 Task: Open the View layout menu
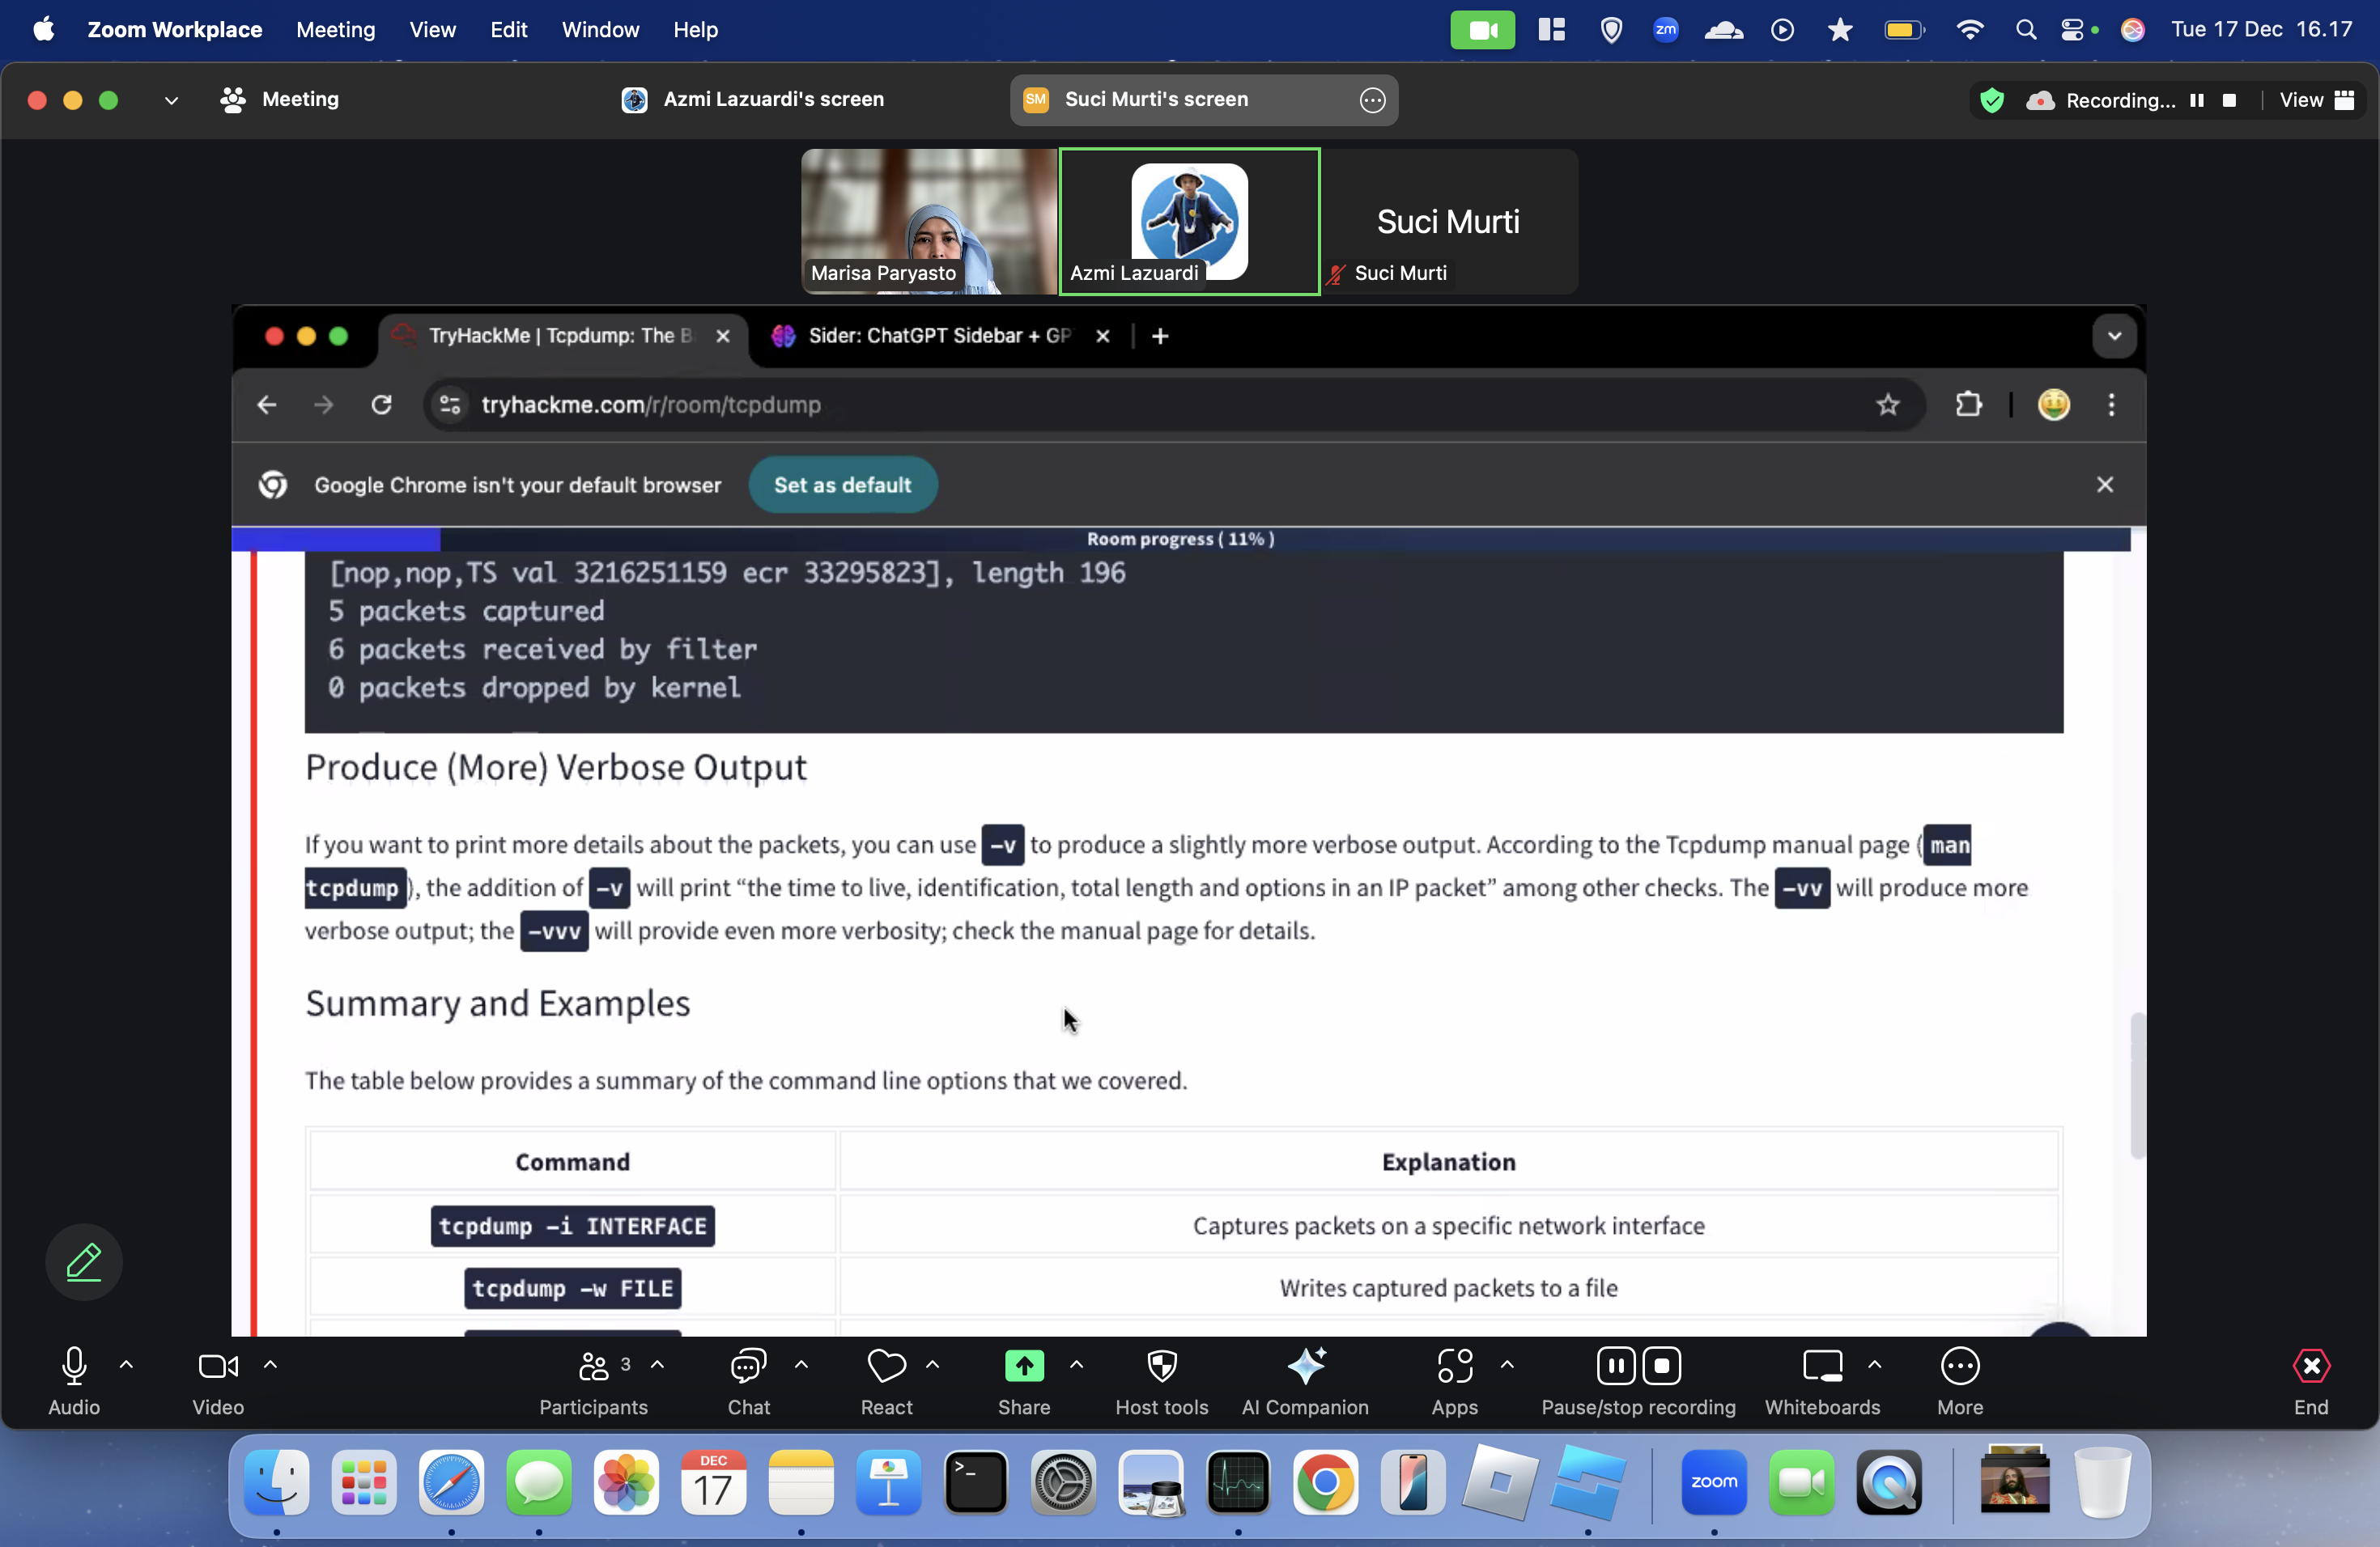pos(2317,100)
